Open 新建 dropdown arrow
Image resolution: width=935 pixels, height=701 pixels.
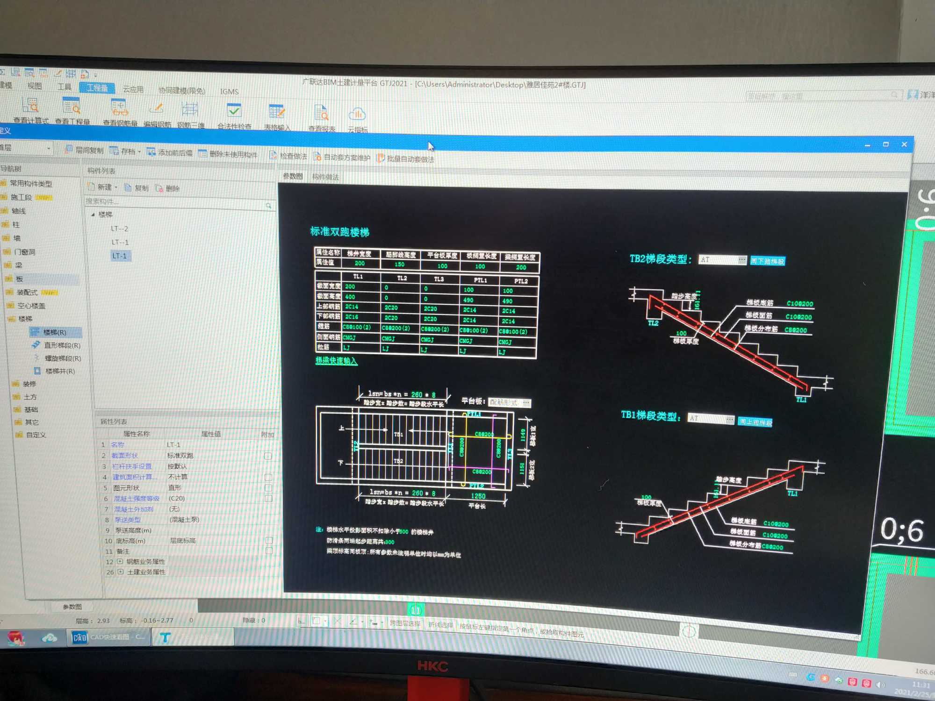[116, 187]
